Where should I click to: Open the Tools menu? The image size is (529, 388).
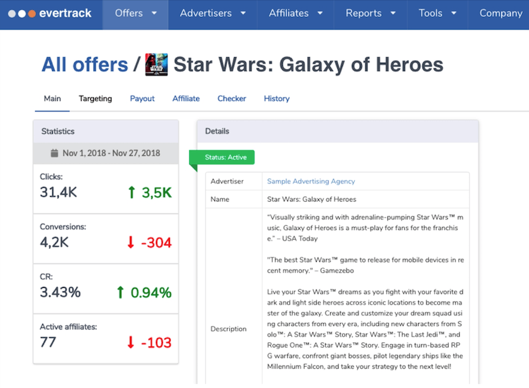[x=437, y=13]
